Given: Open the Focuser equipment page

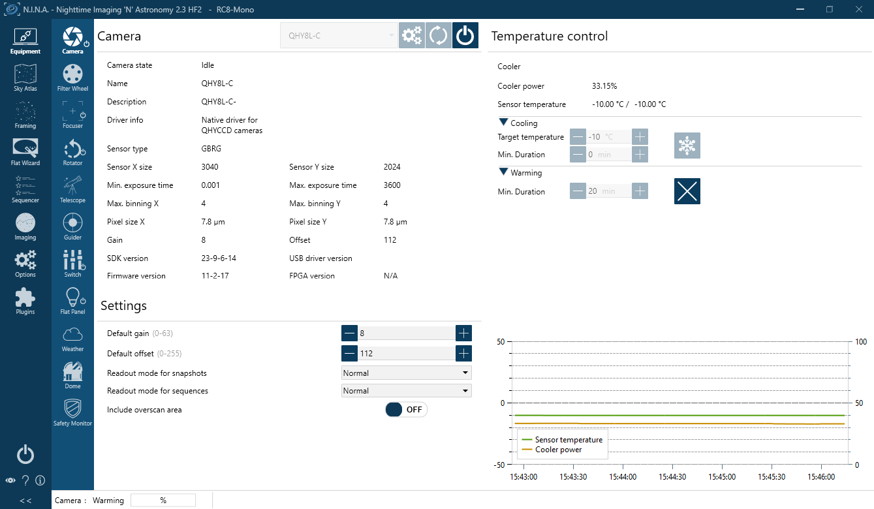Looking at the screenshot, I should 72,114.
